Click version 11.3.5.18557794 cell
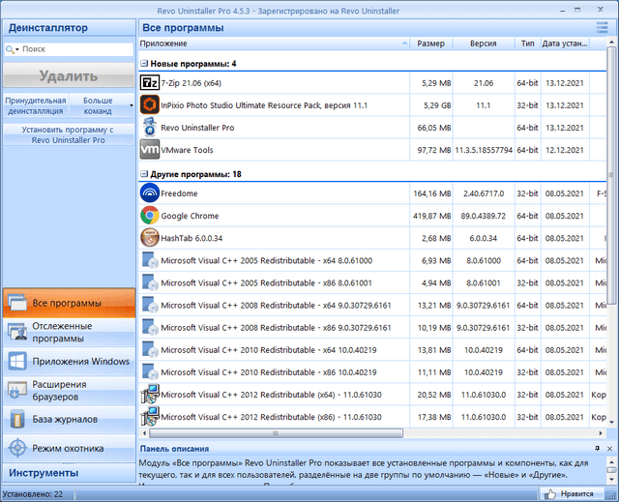The width and height of the screenshot is (619, 502). [484, 150]
